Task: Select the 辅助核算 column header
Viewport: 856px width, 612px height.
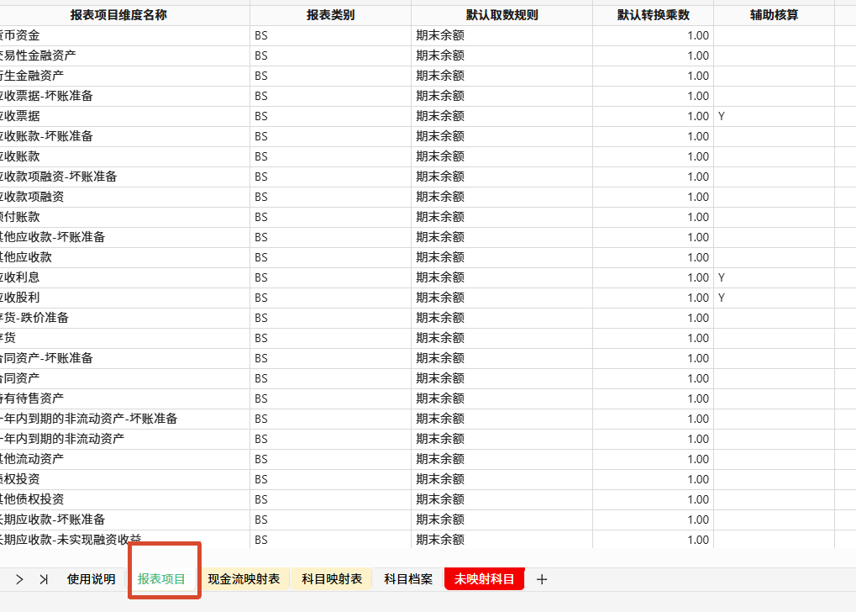Action: pos(775,15)
